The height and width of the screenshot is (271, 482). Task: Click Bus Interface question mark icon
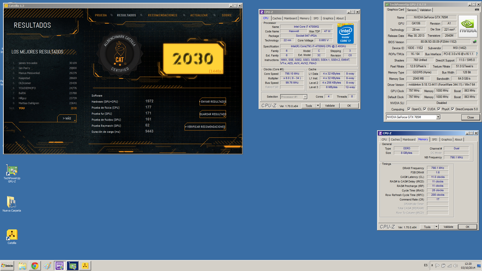[x=477, y=54]
